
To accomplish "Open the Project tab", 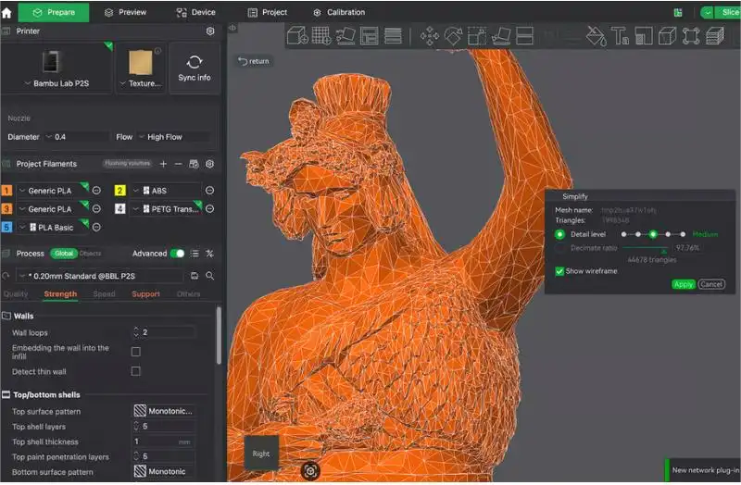I will tap(268, 12).
